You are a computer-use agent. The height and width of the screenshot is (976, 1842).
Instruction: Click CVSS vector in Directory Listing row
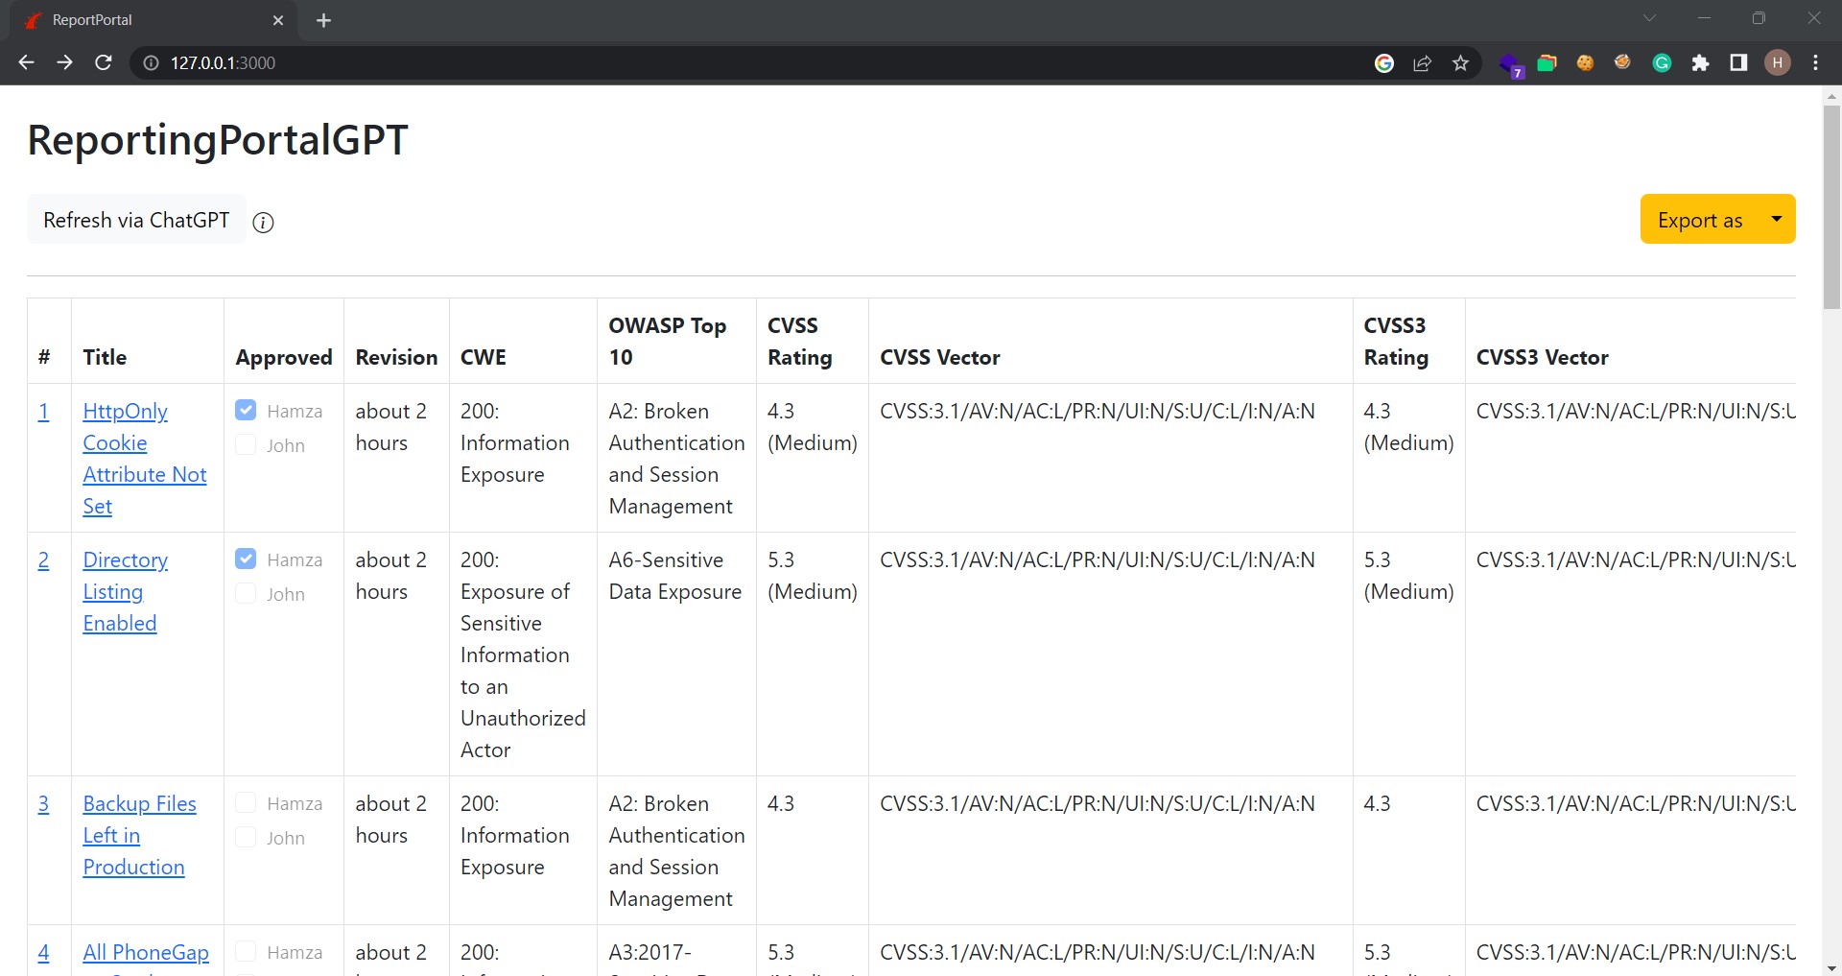point(1098,560)
